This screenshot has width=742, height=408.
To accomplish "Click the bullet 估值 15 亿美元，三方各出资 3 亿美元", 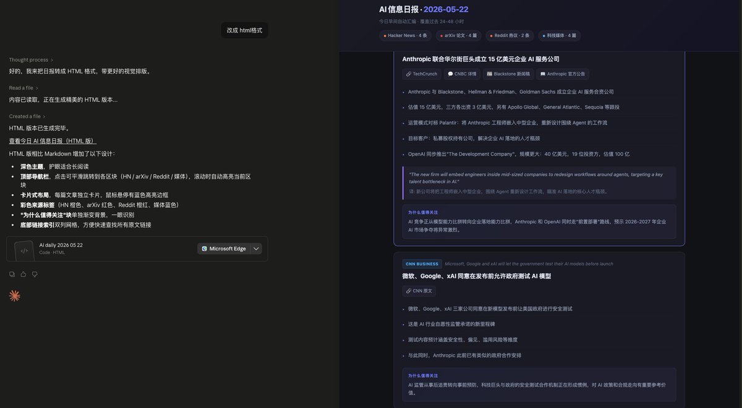I will (x=513, y=108).
